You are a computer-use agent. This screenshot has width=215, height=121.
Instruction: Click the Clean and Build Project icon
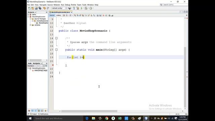click(78, 8)
